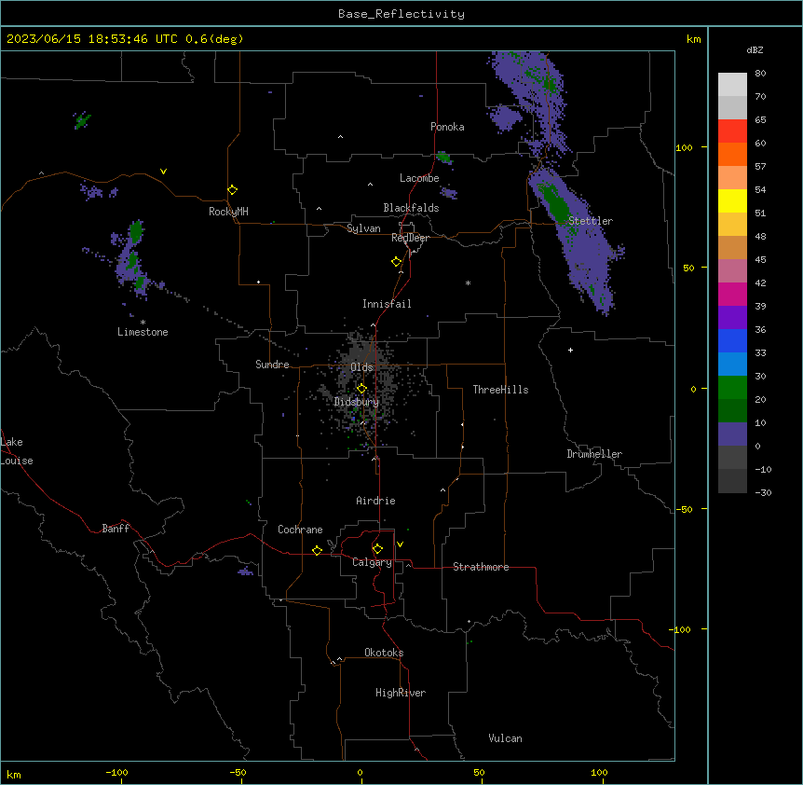Select the Innisfail label
Viewport: 803px width, 785px height.
coord(387,304)
